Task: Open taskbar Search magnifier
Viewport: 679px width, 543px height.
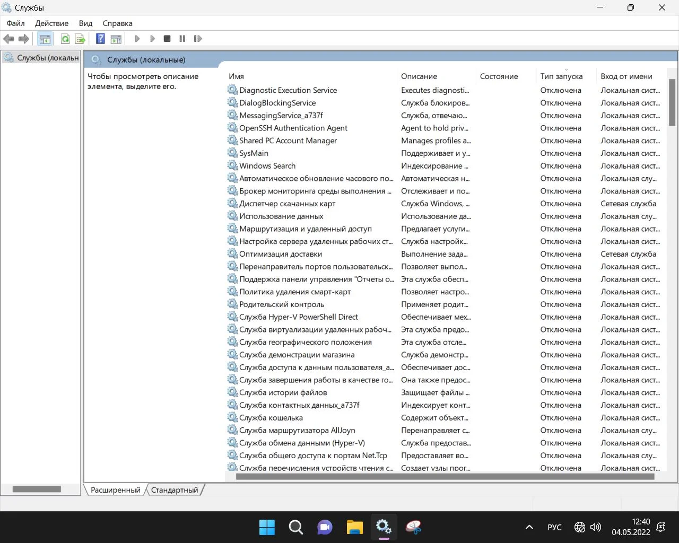Action: pos(296,527)
